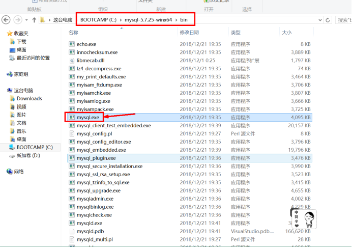
Task: Click 2018/12/1 0:25 date of libmecab.dll
Action: click(197, 60)
